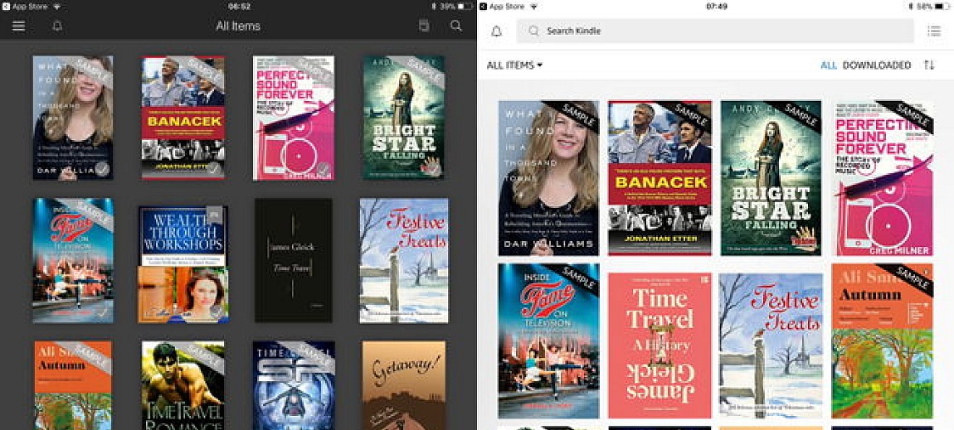
Task: Open the Time SF sample book
Action: tap(294, 385)
